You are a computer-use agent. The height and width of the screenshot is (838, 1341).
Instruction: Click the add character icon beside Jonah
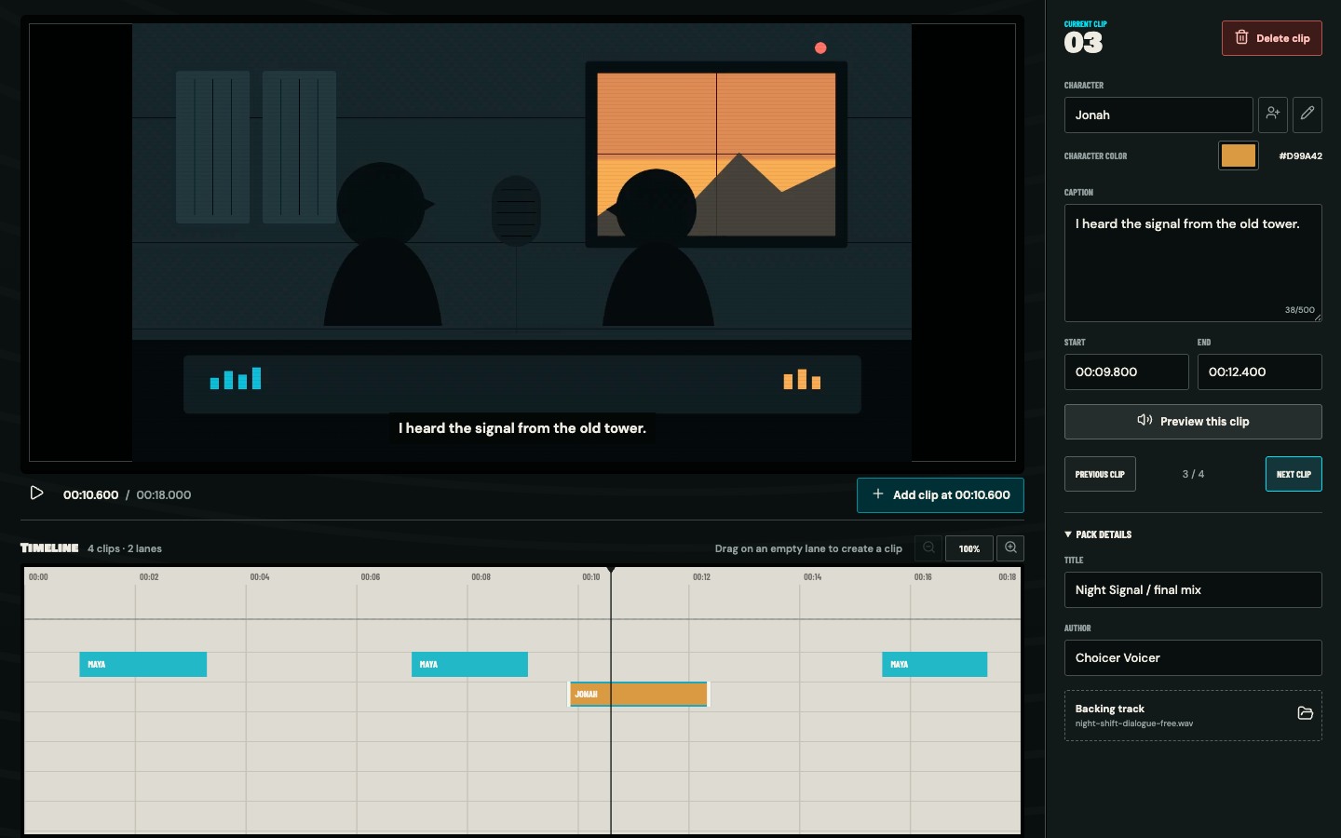[x=1273, y=115]
